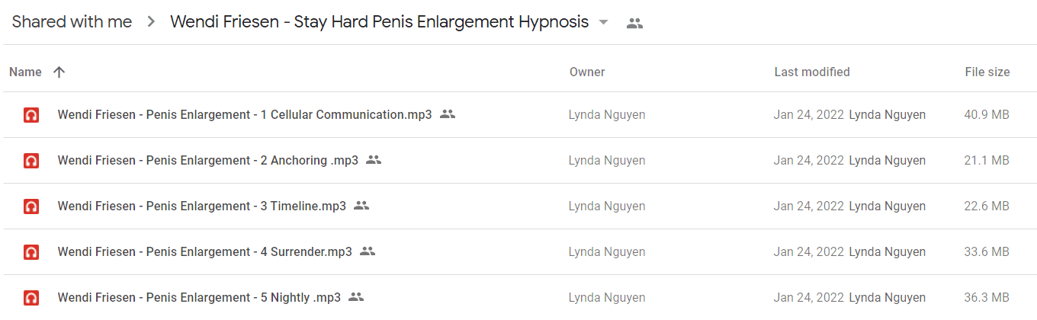
Task: Click shared icon next to 3 Timeline.mp3
Action: [x=361, y=206]
